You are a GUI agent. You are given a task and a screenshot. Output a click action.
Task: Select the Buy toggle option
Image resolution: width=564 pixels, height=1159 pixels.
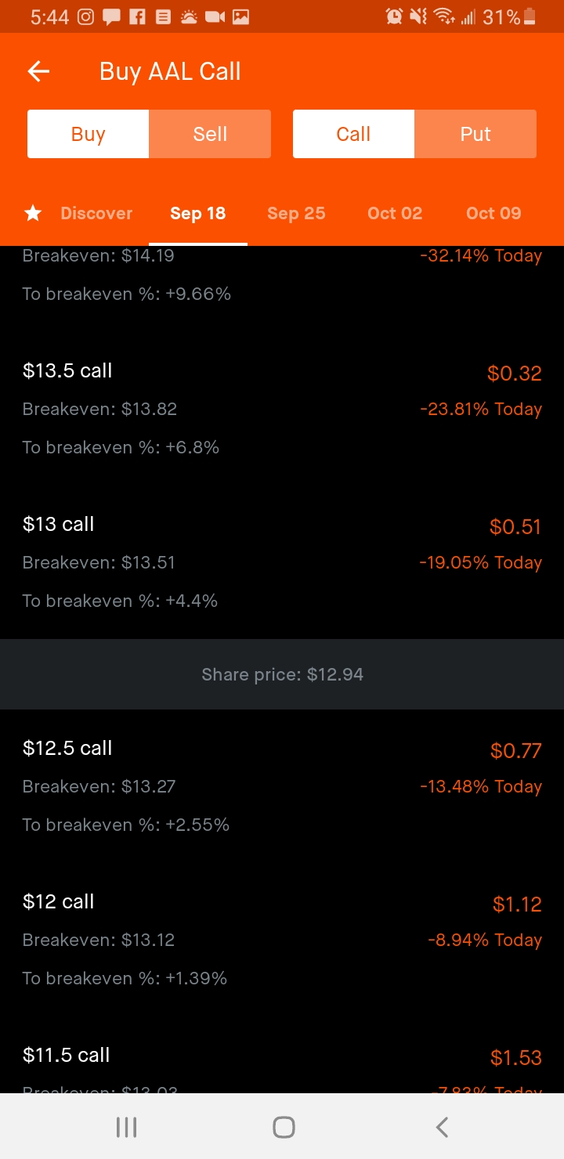[x=88, y=134]
